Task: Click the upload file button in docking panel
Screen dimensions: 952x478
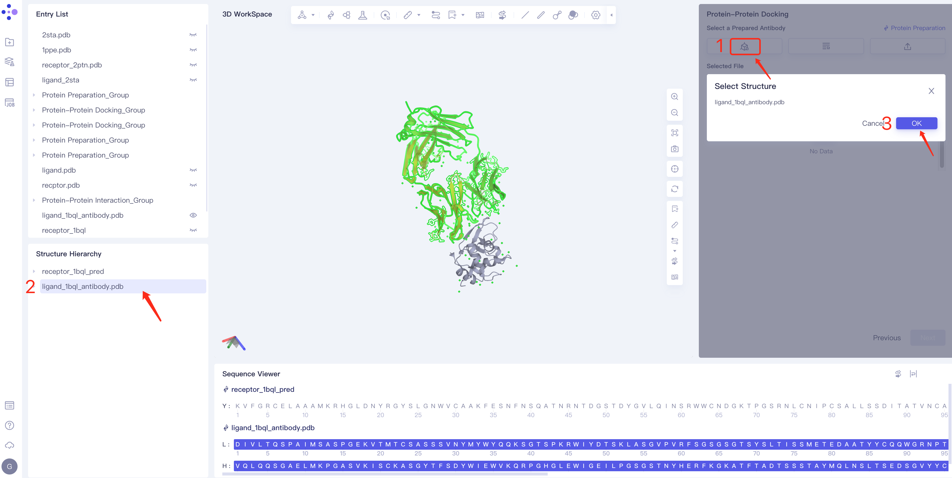Action: pyautogui.click(x=907, y=47)
